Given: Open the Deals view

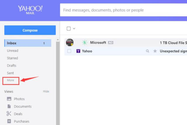Looking at the screenshot, I should [x=18, y=114].
